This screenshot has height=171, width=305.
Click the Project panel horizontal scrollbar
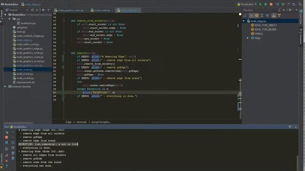(x=18, y=123)
